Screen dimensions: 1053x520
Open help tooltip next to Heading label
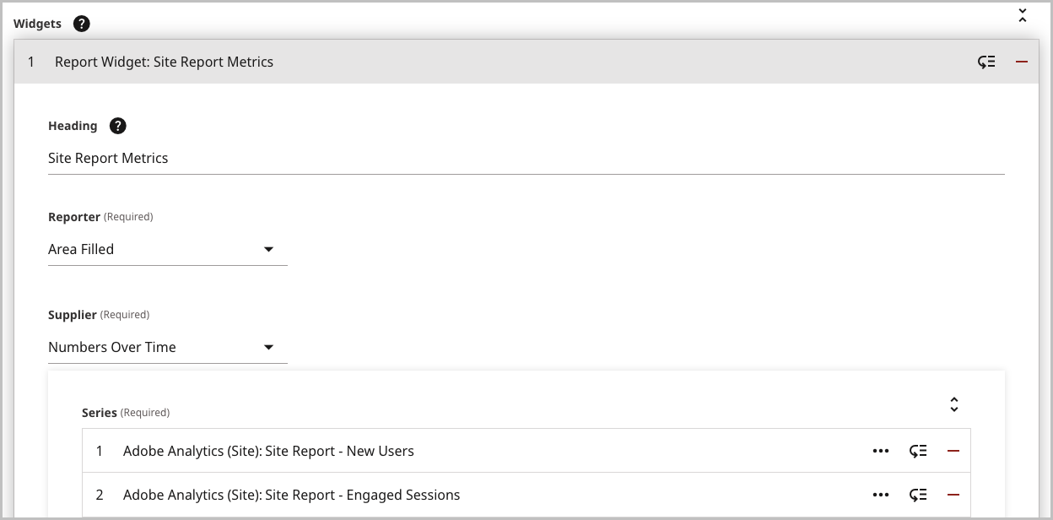tap(117, 125)
